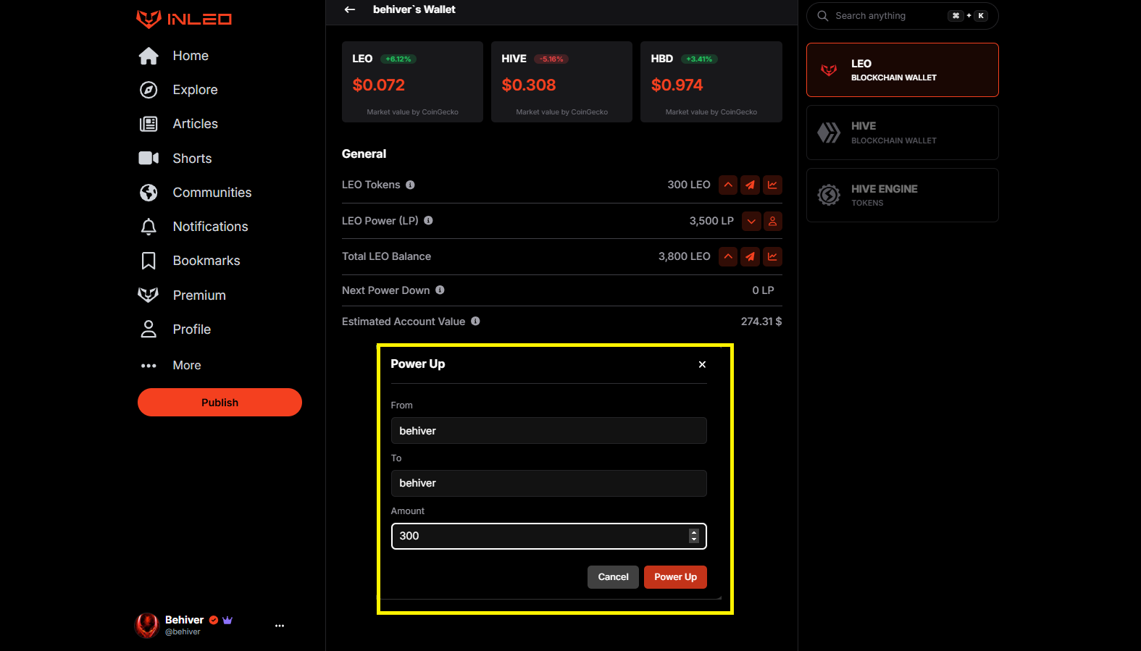Show info for LEO Tokens
The width and height of the screenshot is (1141, 651).
click(x=410, y=185)
